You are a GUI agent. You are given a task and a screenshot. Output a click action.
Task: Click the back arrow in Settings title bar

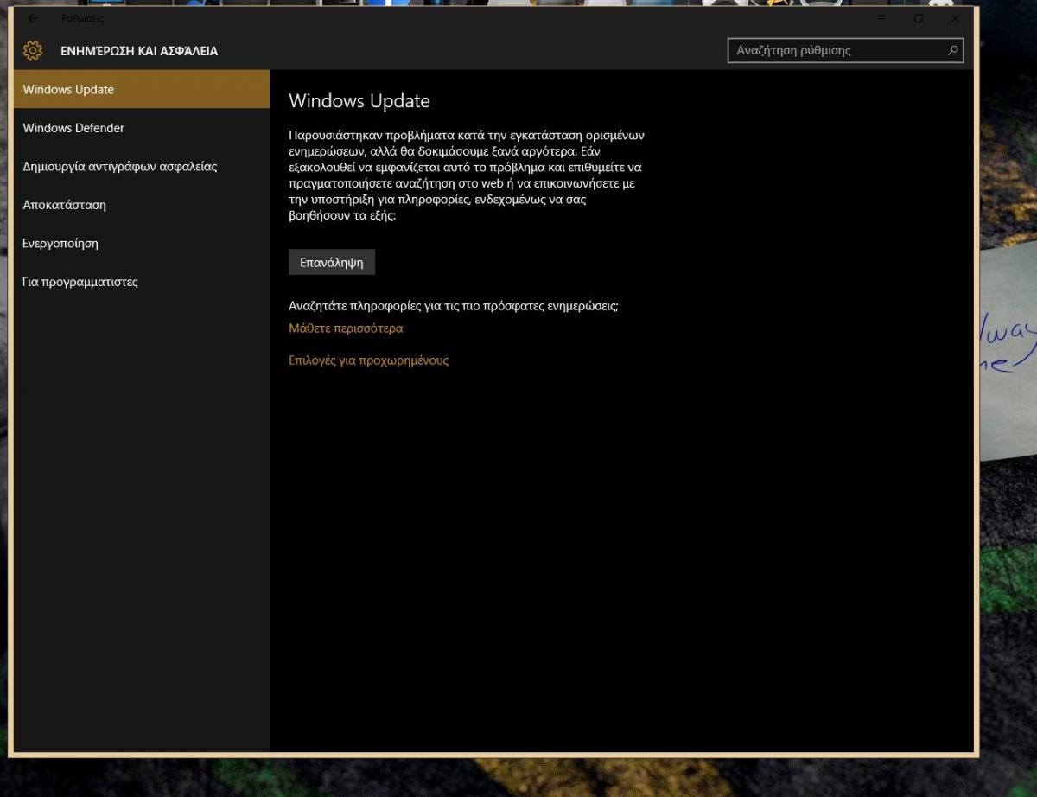point(33,18)
